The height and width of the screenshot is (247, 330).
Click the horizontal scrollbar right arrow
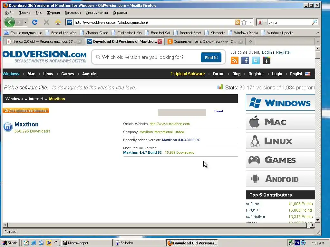[313, 225]
